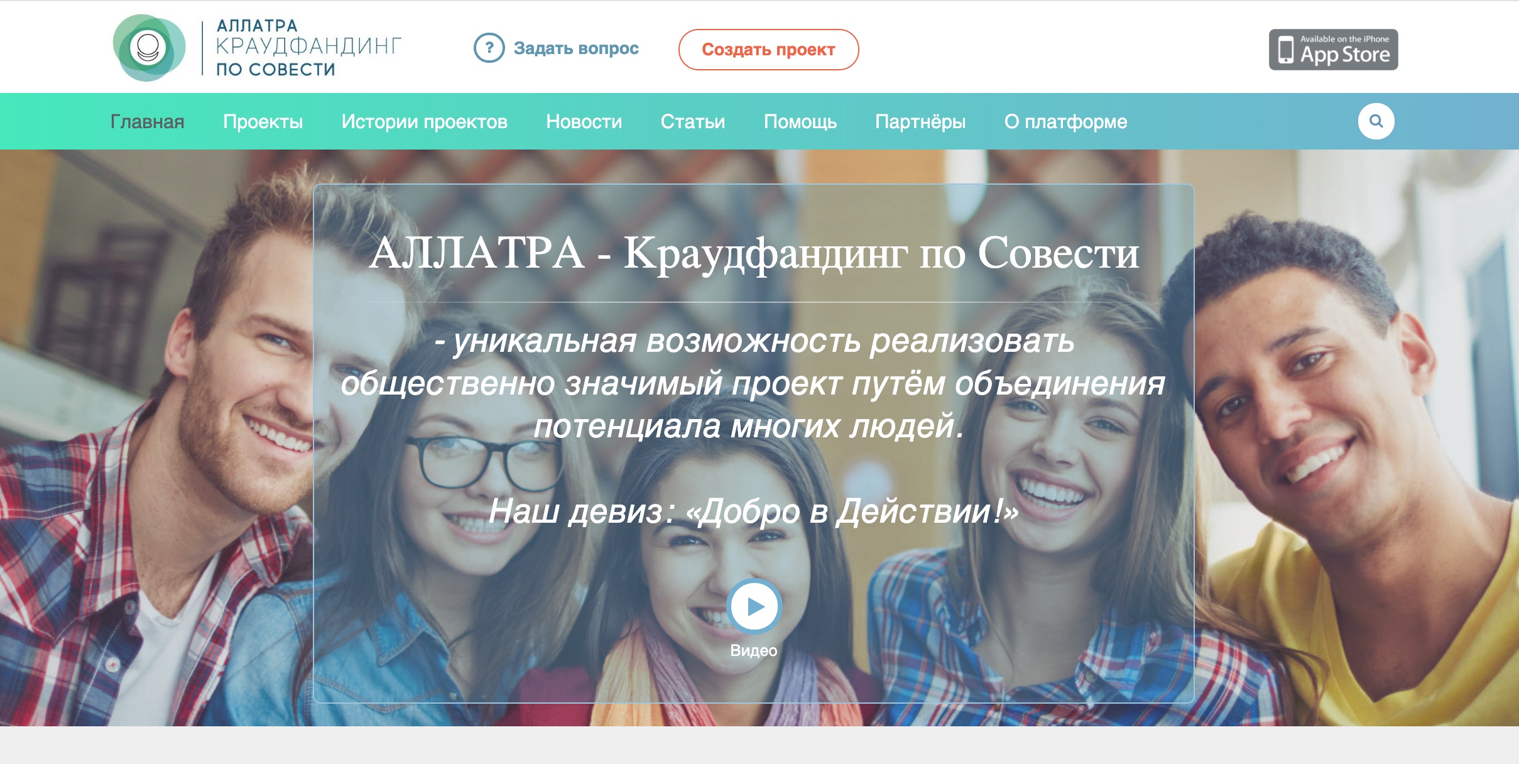Play the video with the play button

coord(754,606)
